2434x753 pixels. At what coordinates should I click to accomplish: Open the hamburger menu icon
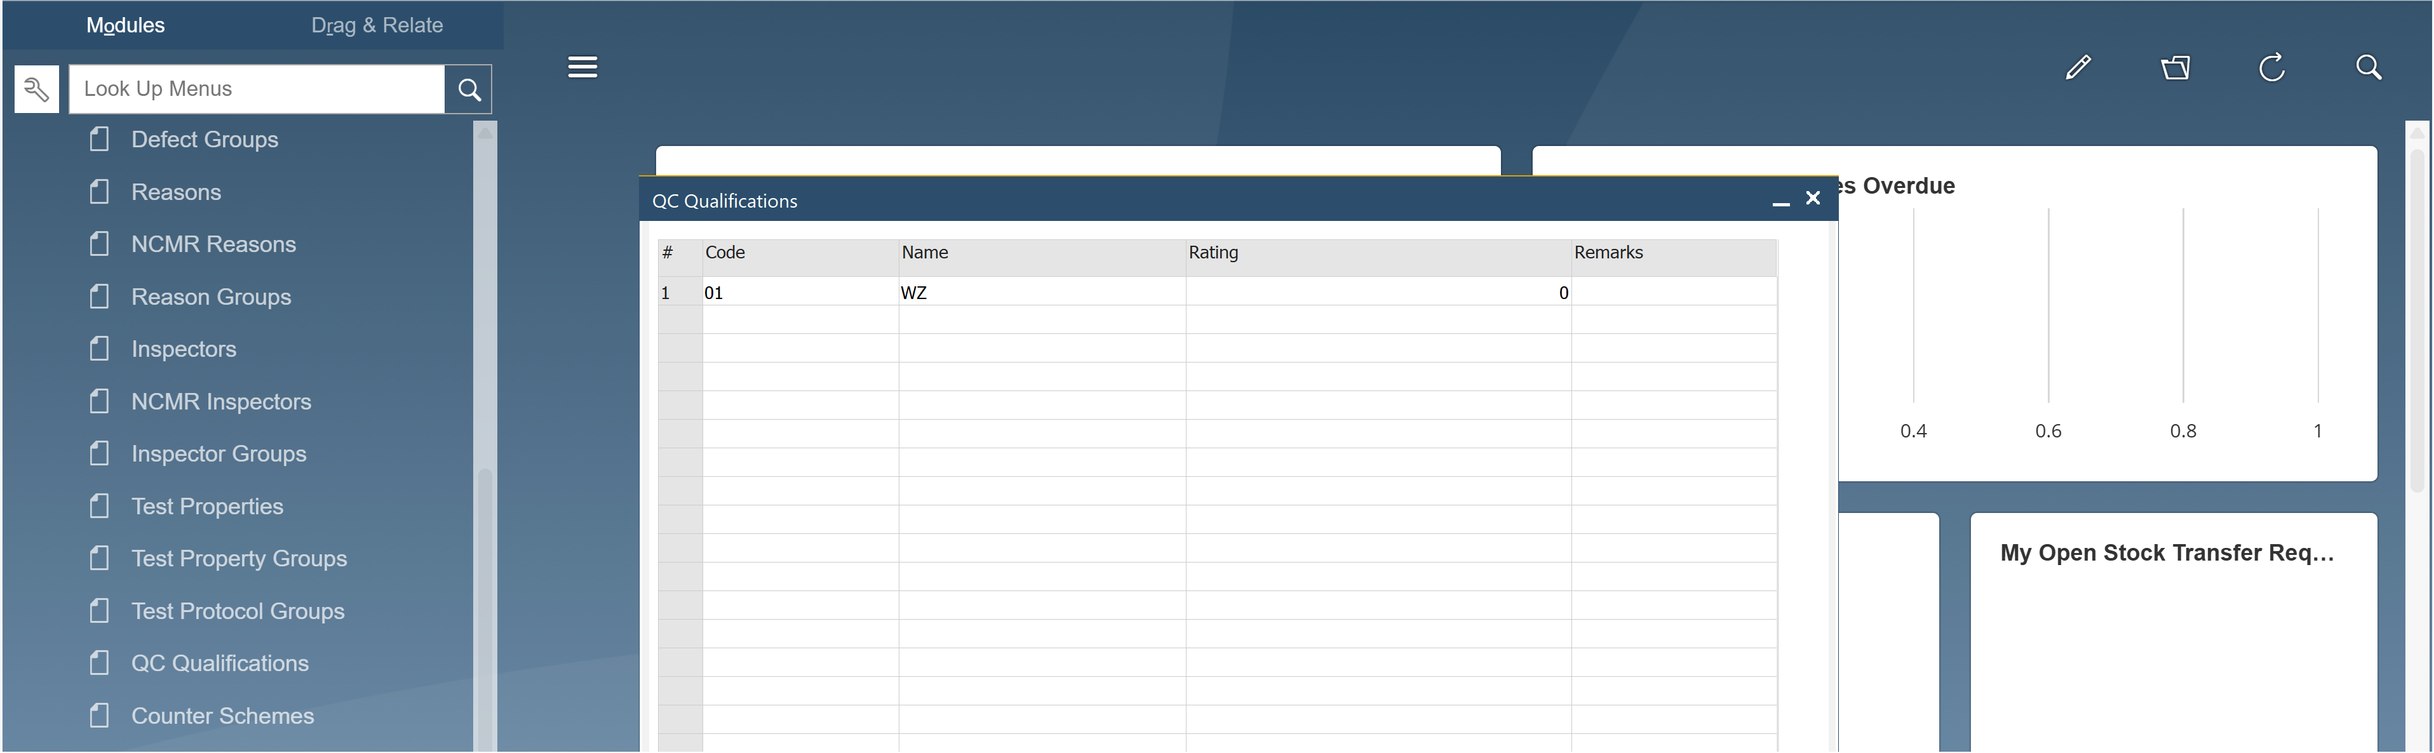coord(582,67)
